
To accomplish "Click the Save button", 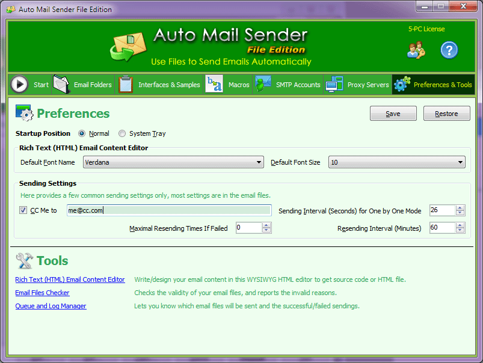I will 393,114.
